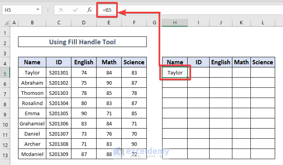
Task: Select column B header
Action: (x=32, y=23)
